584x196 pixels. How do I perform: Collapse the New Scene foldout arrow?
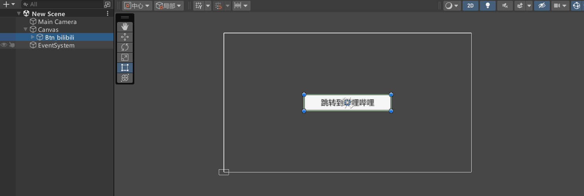coord(19,13)
